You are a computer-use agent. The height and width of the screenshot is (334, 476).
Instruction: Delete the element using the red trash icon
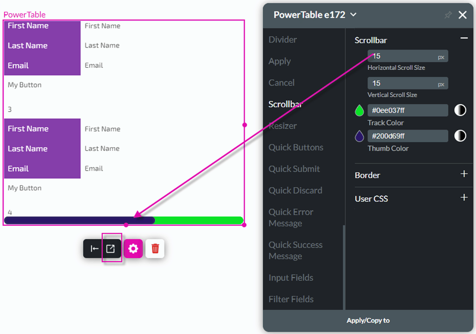tap(155, 248)
